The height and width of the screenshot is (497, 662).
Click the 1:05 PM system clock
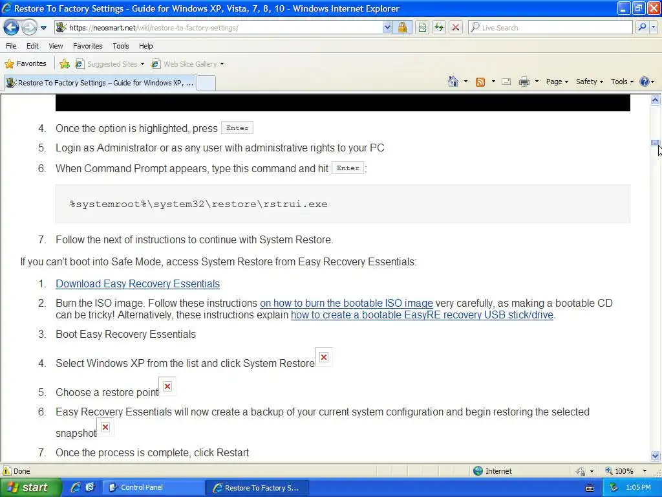tap(638, 487)
